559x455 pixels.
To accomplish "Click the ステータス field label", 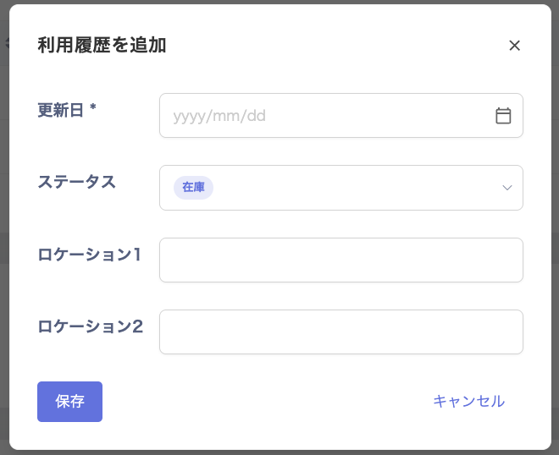I will click(77, 181).
